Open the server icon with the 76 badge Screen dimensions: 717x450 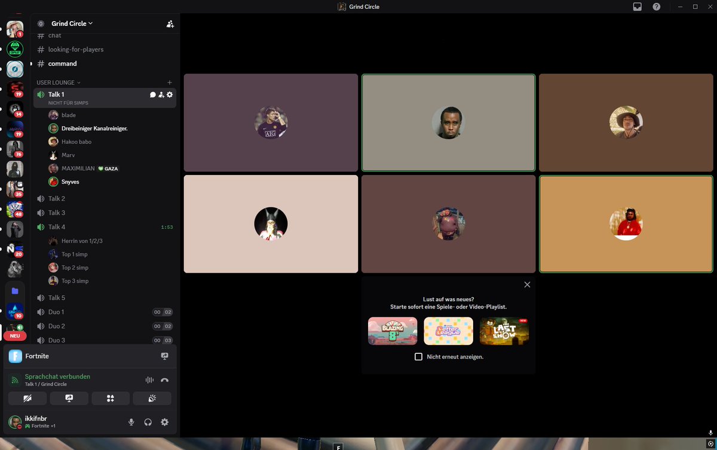pyautogui.click(x=15, y=149)
